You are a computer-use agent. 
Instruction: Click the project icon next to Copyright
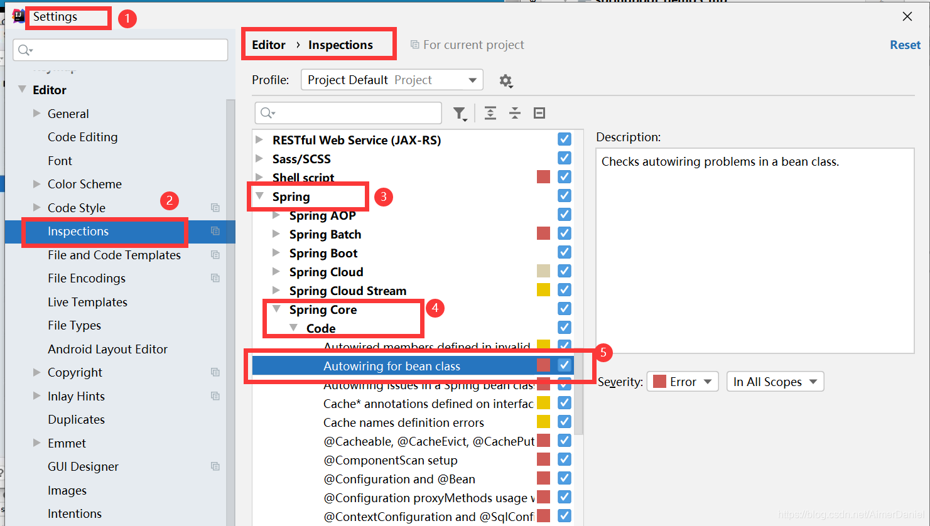215,372
